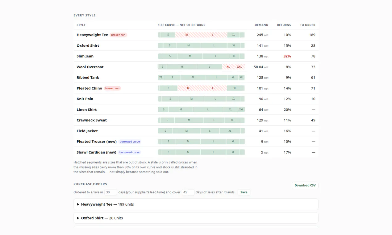Click the Demand column header

(x=261, y=25)
